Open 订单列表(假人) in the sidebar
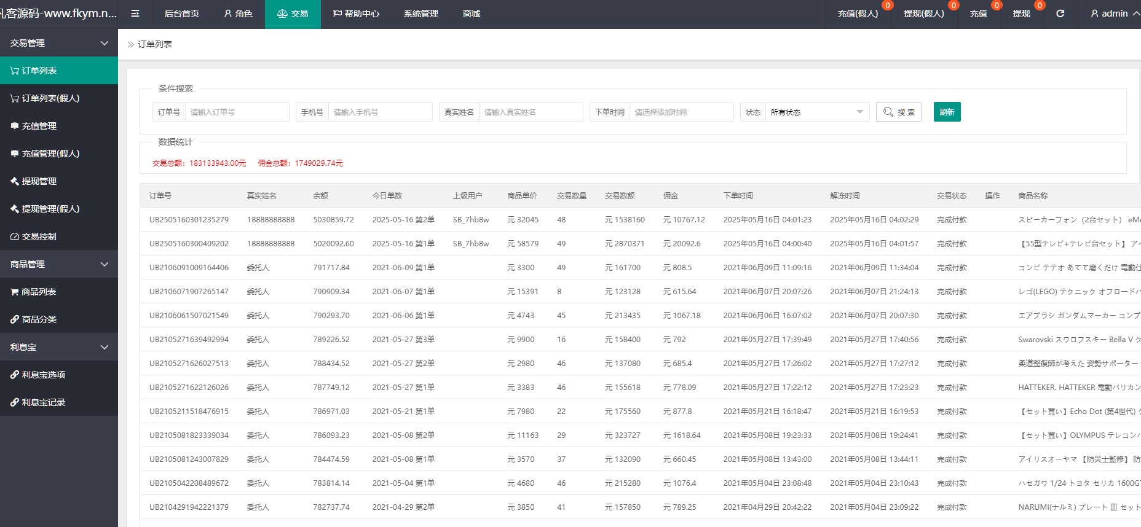Viewport: 1141px width, 527px height. 50,98
